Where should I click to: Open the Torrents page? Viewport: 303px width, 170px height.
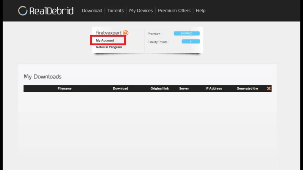coord(116,11)
